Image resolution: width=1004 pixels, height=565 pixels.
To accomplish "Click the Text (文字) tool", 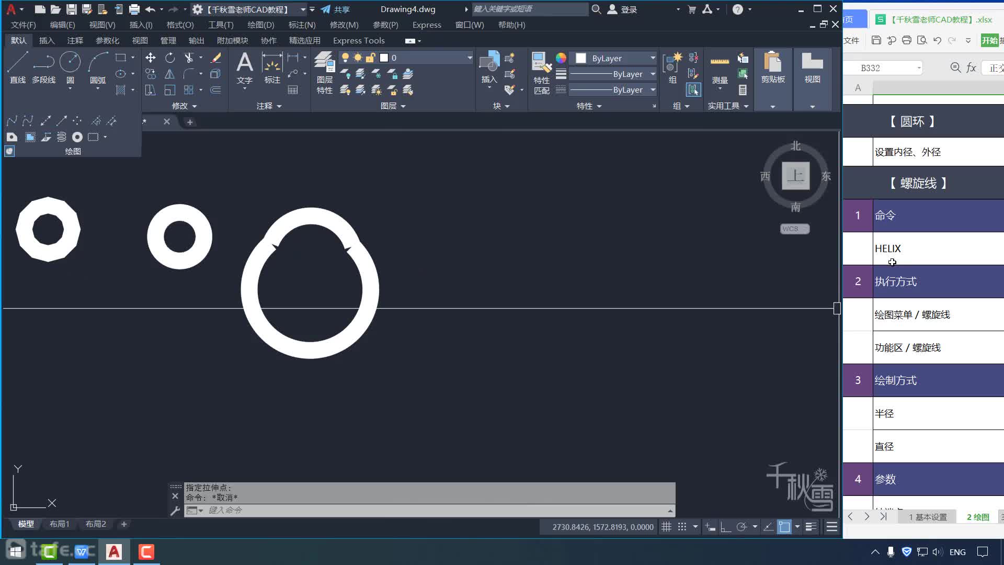I will 245,67.
